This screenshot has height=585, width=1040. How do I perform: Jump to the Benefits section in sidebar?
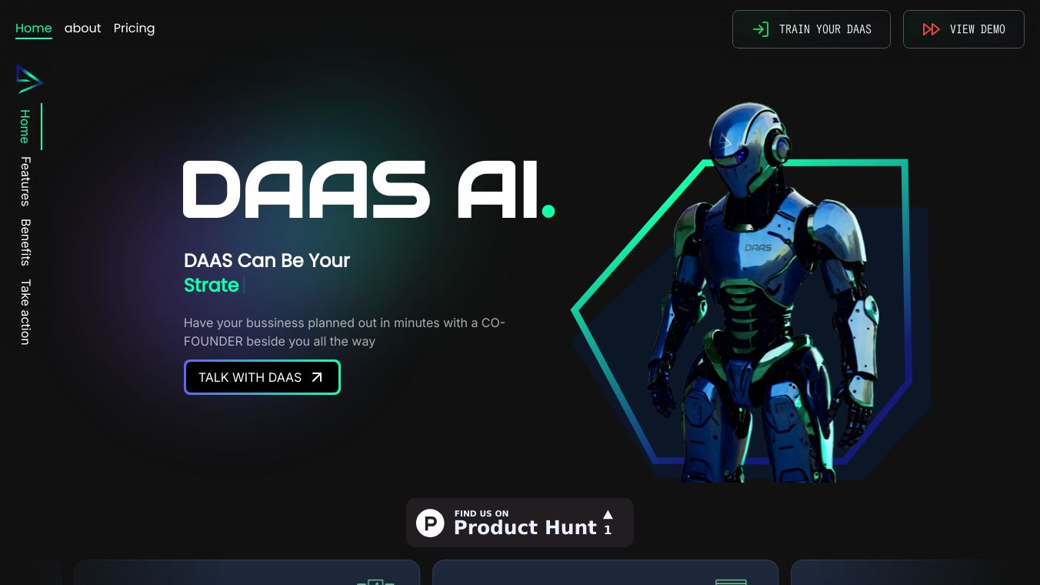tap(25, 242)
